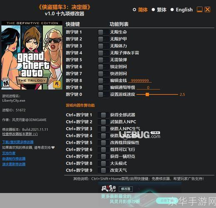Image resolution: width=216 pixels, height=208 pixels.
Task: Click the 修改器 button in the bottom banner
Action: [126, 189]
